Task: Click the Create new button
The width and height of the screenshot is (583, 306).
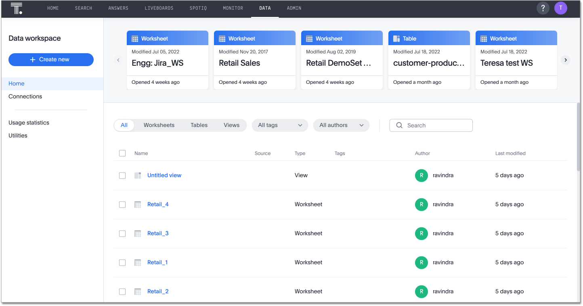Action: click(x=51, y=59)
